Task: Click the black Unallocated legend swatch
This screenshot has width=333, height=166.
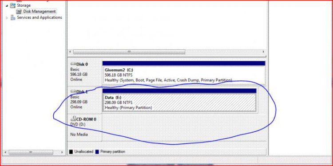Action: tap(71, 152)
